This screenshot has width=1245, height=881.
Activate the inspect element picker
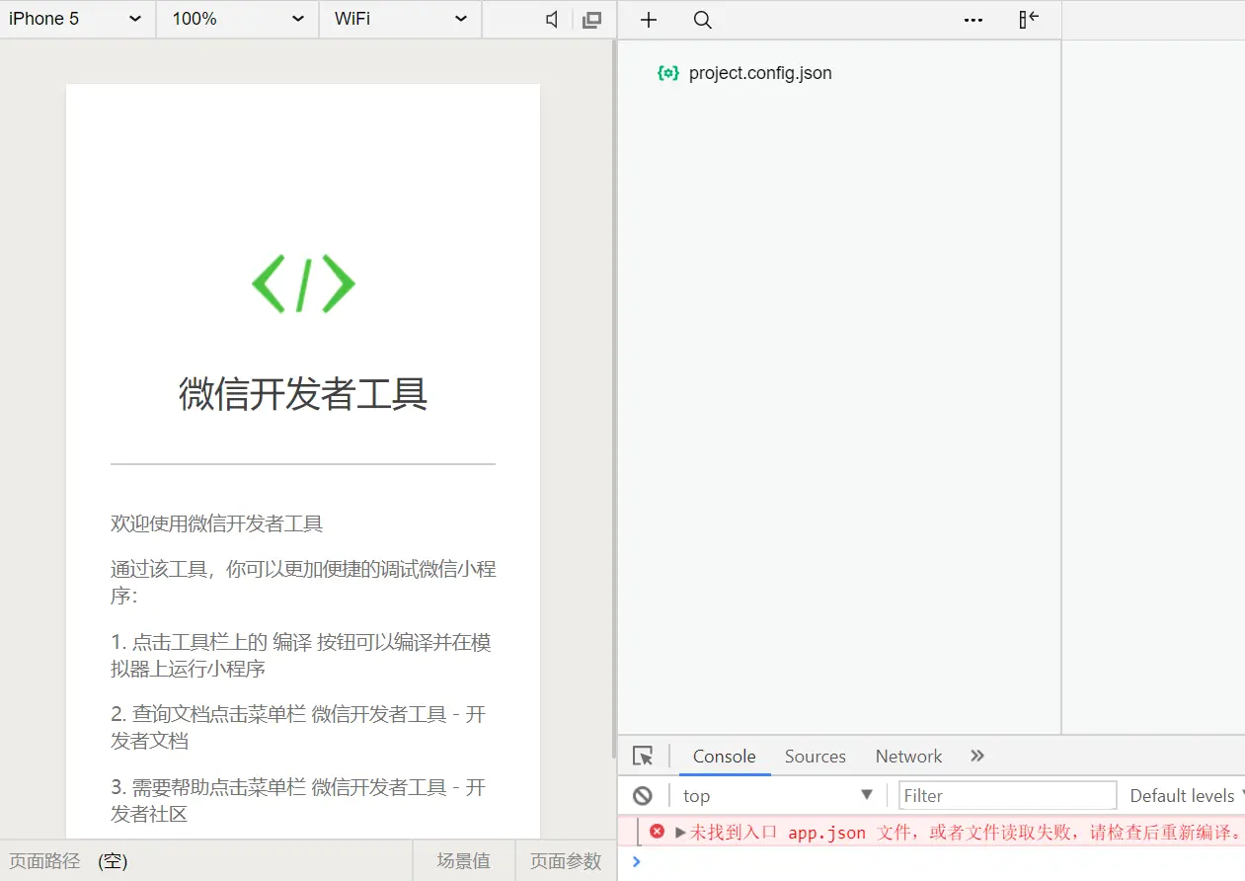(643, 757)
